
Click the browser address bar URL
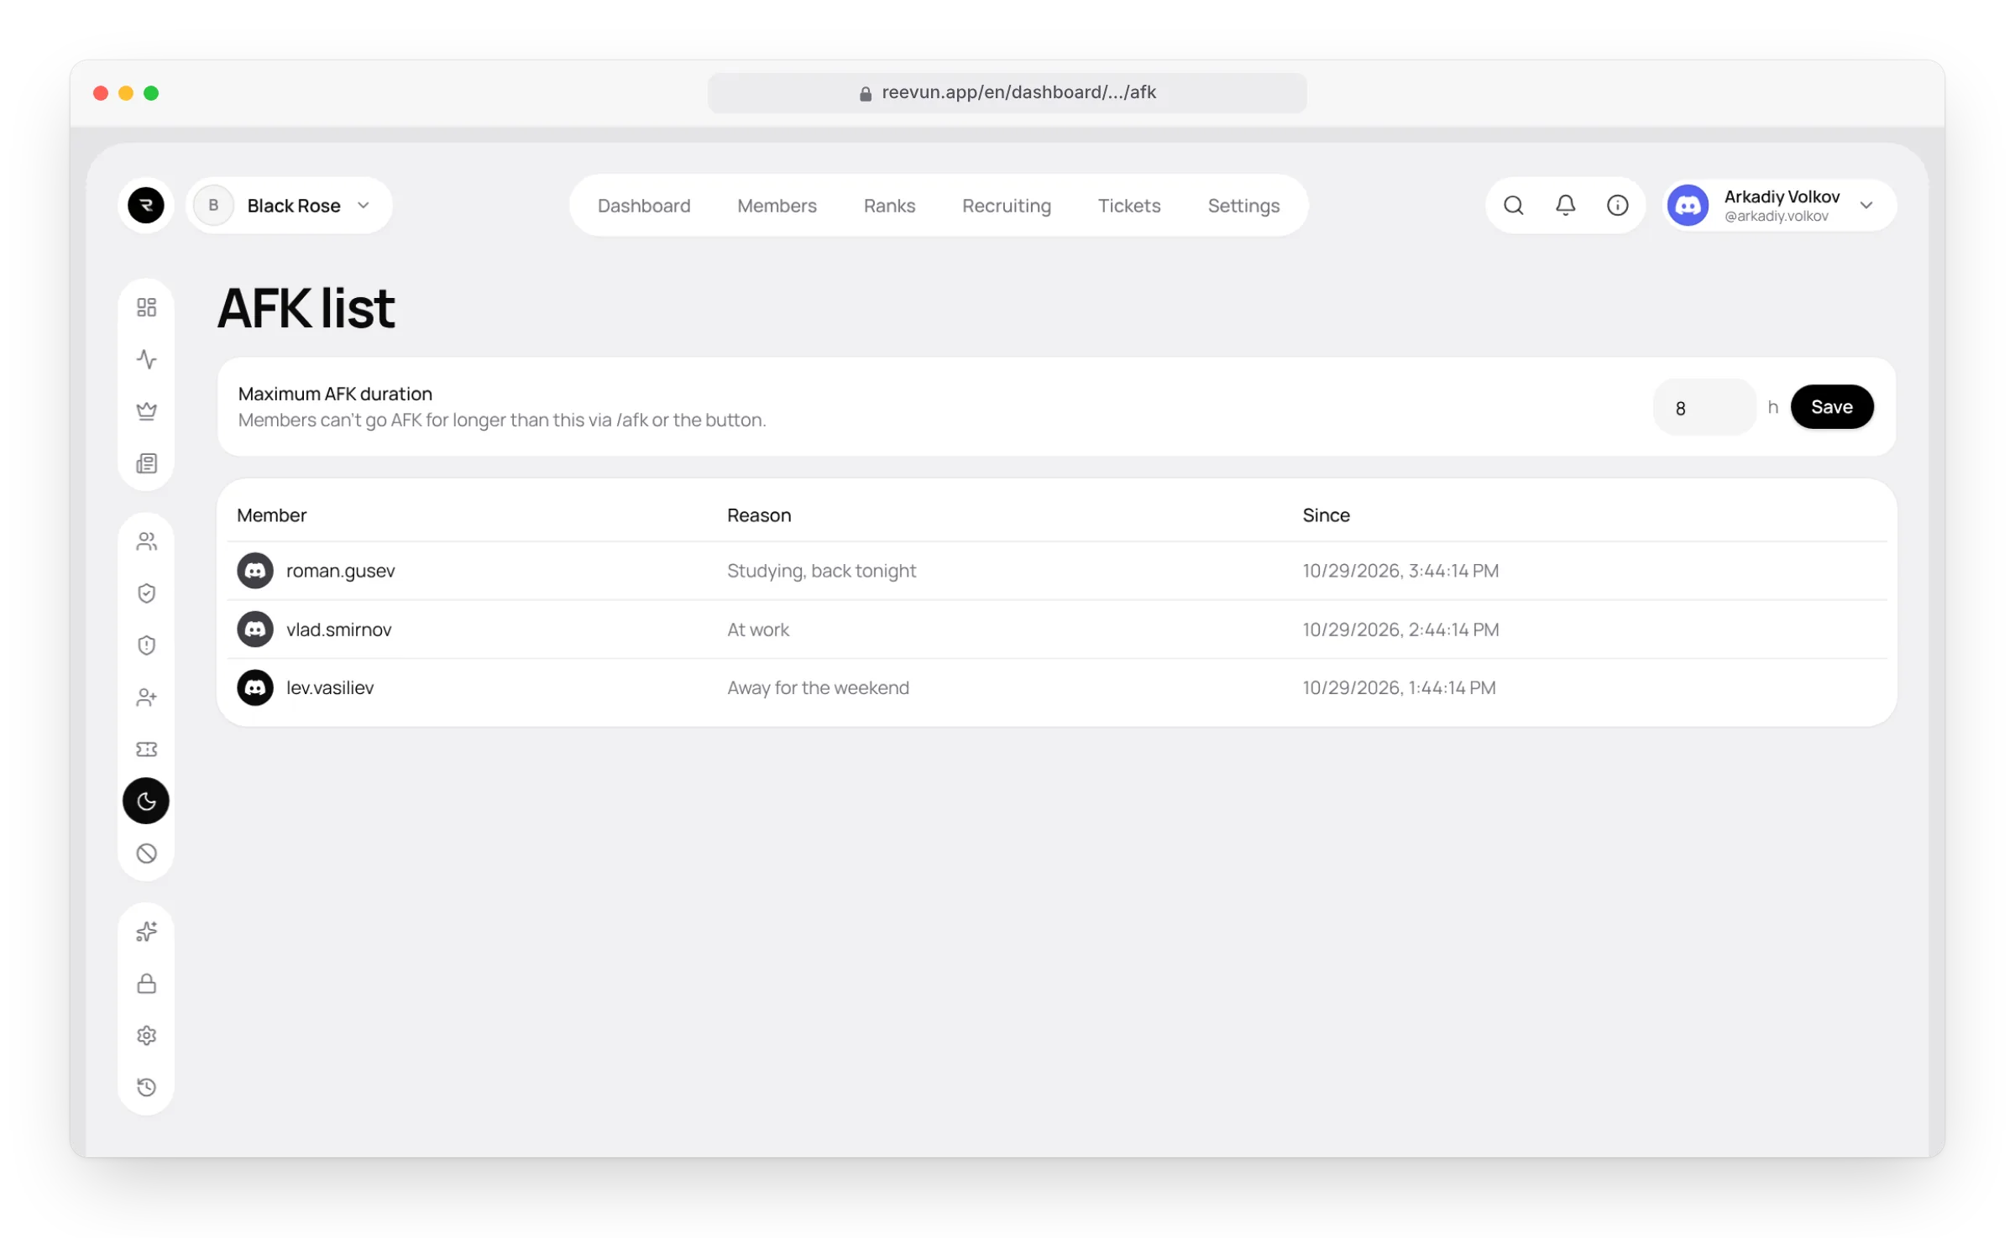coord(1007,92)
